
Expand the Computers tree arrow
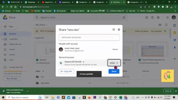pyautogui.click(x=2, y=39)
